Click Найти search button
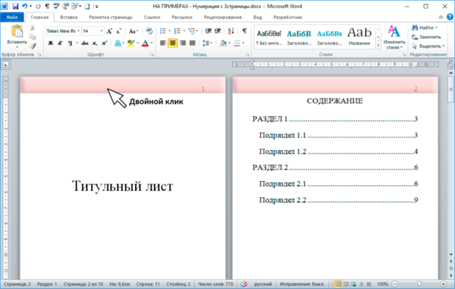Viewport: 455px width, 289px height. click(x=425, y=27)
